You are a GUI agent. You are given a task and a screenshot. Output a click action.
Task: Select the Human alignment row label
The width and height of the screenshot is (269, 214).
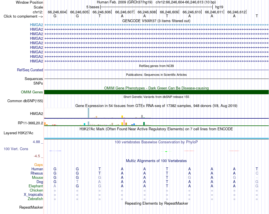click(x=37, y=169)
